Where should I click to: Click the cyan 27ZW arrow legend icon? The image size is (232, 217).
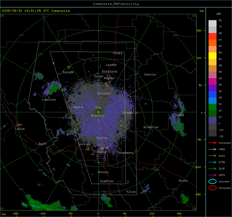point(212,162)
